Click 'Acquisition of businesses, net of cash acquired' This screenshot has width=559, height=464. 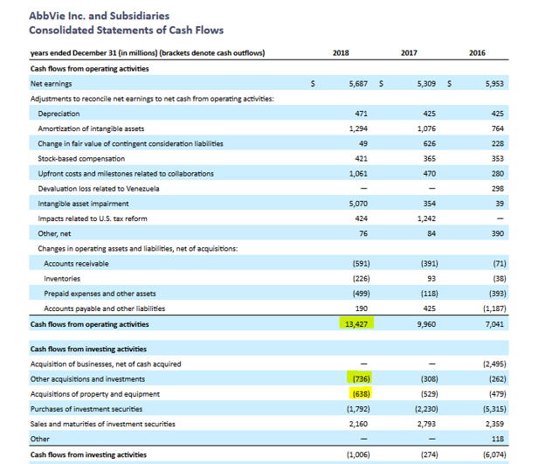click(106, 364)
